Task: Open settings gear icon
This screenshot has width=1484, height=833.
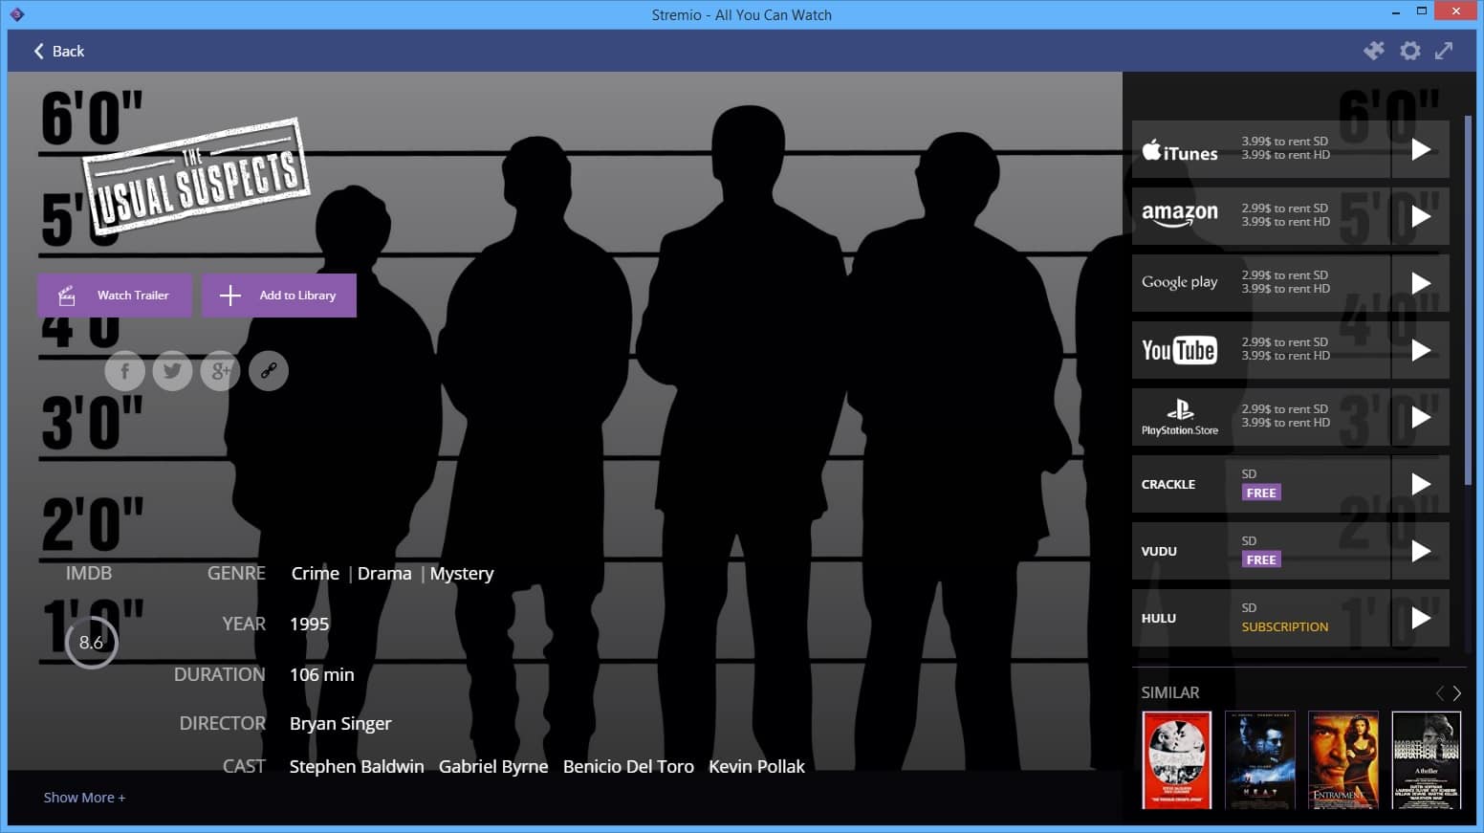Action: [1410, 51]
